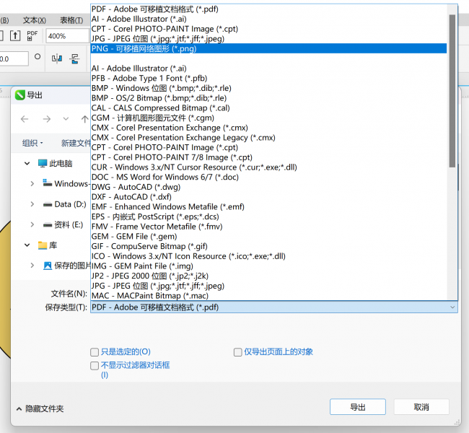Toggle 不显示过滤器对话框 checkbox
Screen dimensions: 469x433
click(x=95, y=365)
